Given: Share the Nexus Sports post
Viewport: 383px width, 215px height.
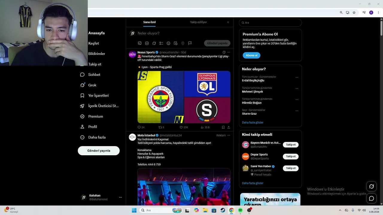Looking at the screenshot, I should coord(229,127).
